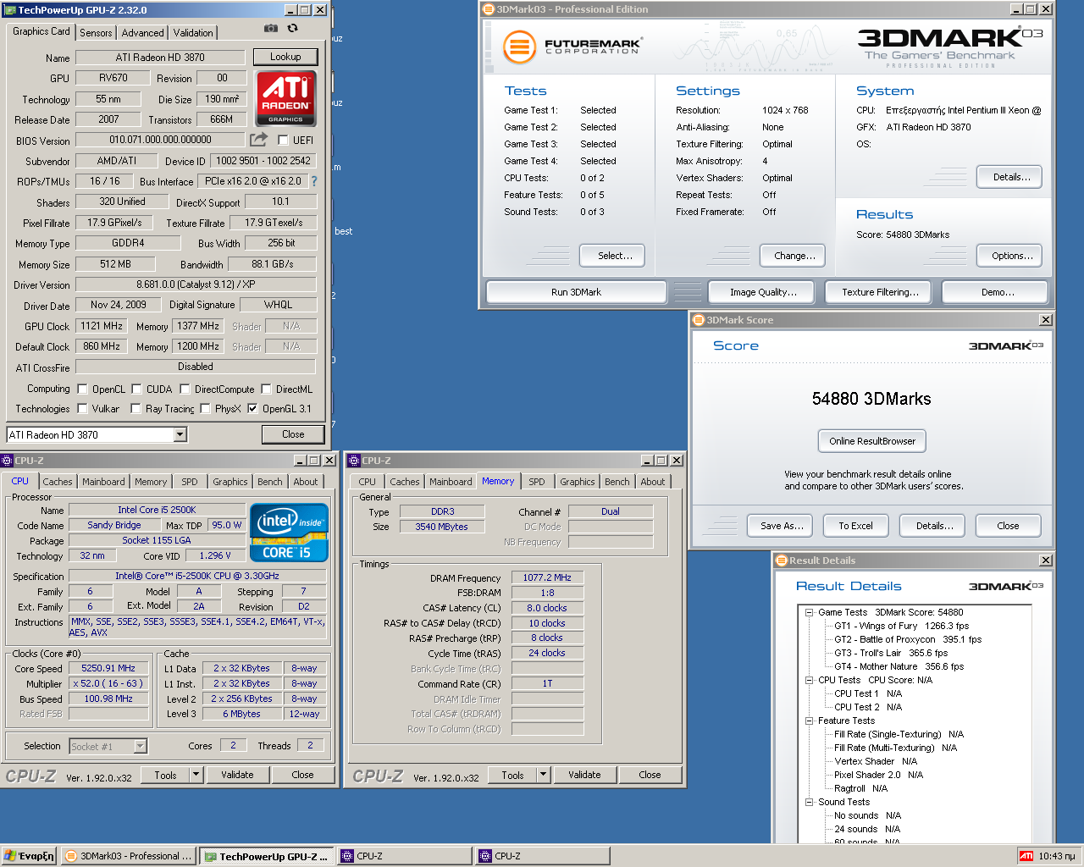Open the ATI Radeon HD 3870 GPU selector dropdown
This screenshot has height=867, width=1084.
(180, 434)
